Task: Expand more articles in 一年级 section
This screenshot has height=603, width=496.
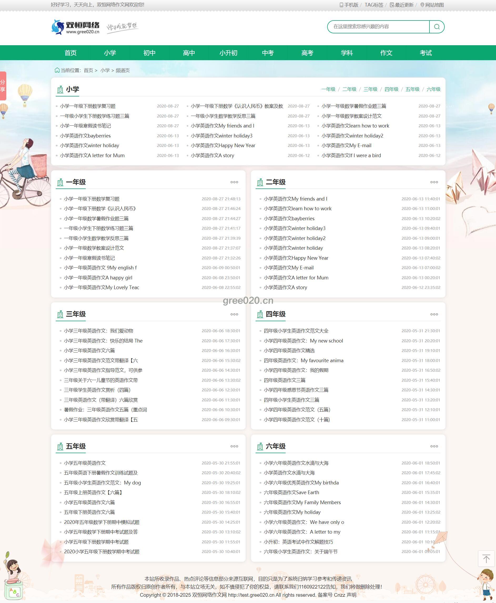Action: pos(234,182)
